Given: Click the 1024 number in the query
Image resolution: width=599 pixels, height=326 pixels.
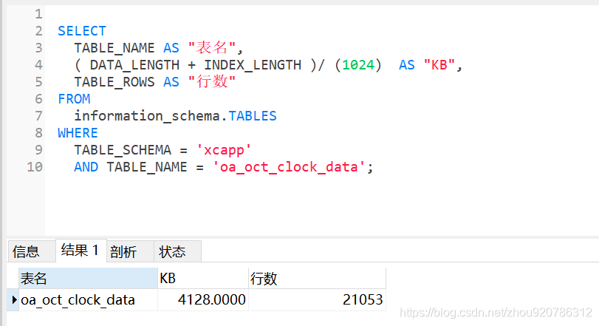Looking at the screenshot, I should [358, 65].
